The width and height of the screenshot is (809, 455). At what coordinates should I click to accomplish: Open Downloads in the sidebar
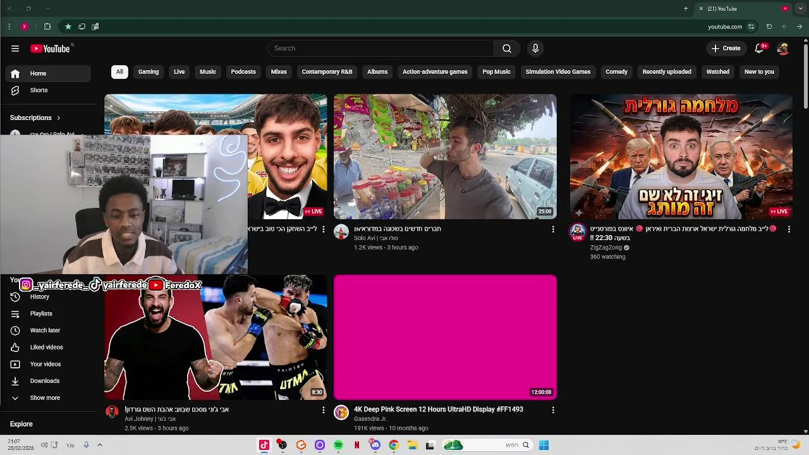pyautogui.click(x=48, y=381)
